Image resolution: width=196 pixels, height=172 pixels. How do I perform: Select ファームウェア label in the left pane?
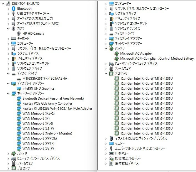click(x=25, y=163)
